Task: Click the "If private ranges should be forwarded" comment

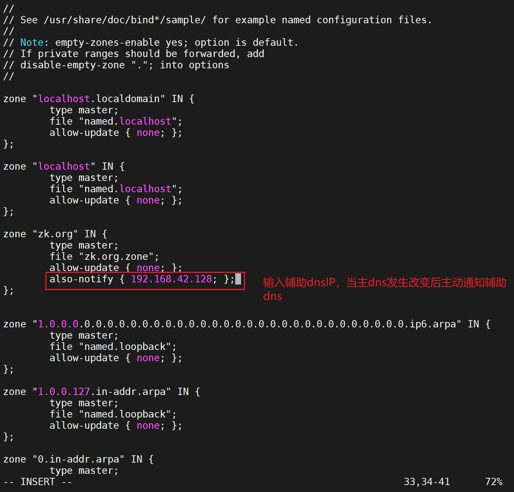Action: pos(134,54)
